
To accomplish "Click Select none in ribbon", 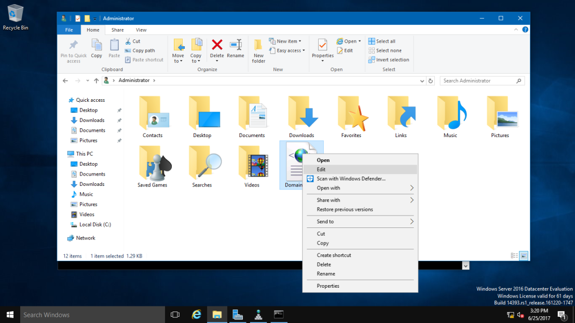I will click(x=385, y=50).
